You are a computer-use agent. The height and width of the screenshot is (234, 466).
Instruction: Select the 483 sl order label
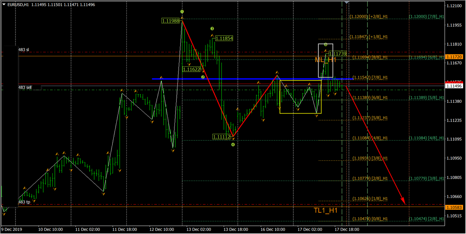[x=24, y=49]
